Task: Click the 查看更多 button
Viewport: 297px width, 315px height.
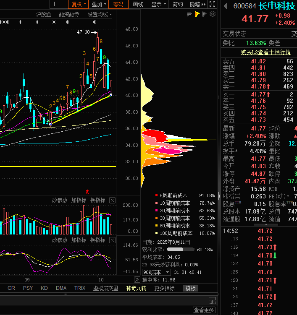Action: 204,310
